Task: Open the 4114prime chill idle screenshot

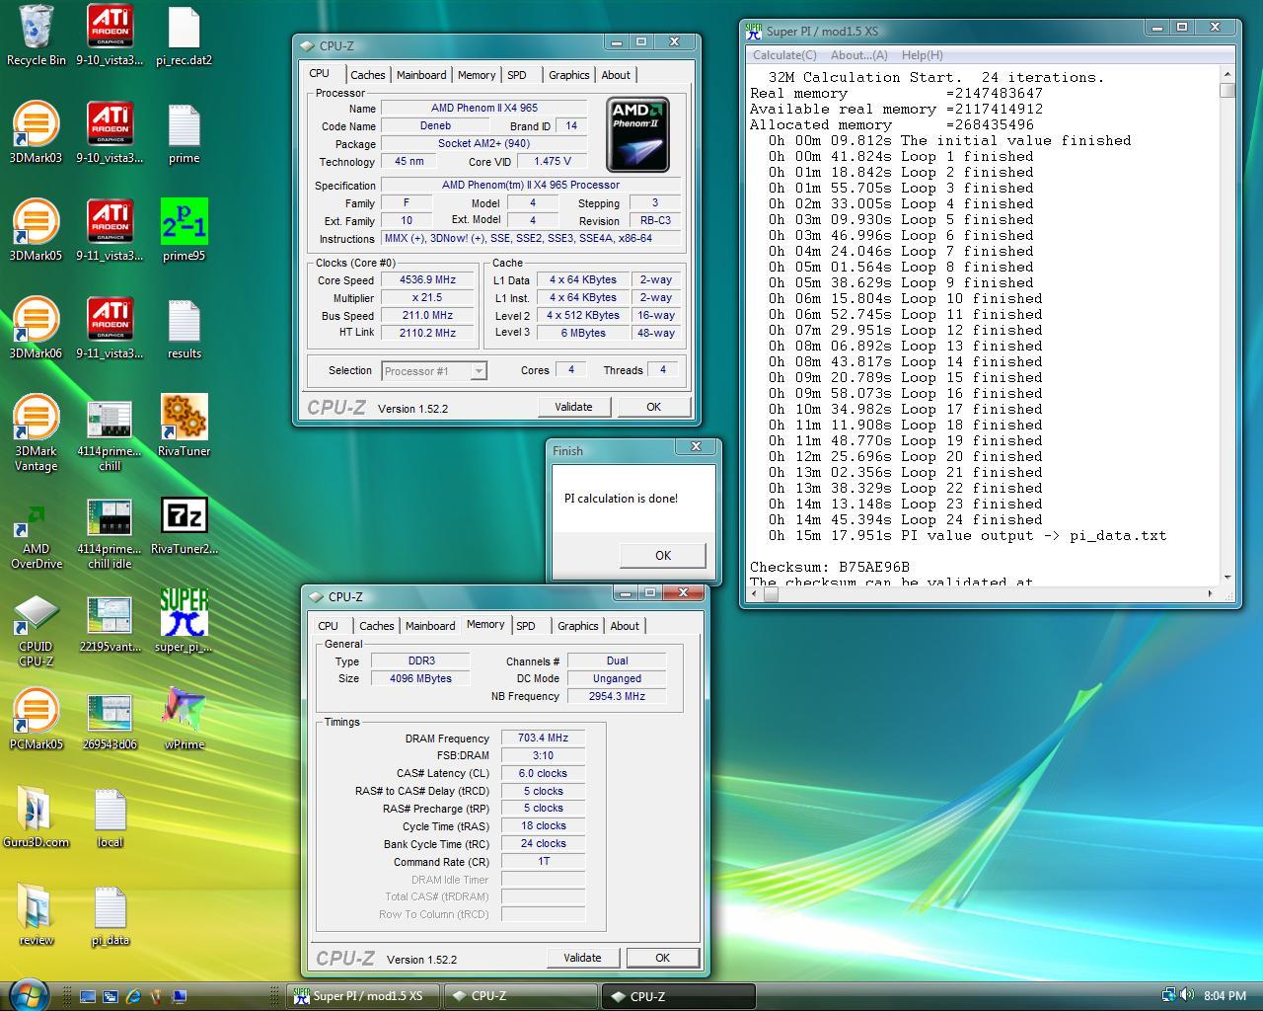Action: pyautogui.click(x=110, y=533)
